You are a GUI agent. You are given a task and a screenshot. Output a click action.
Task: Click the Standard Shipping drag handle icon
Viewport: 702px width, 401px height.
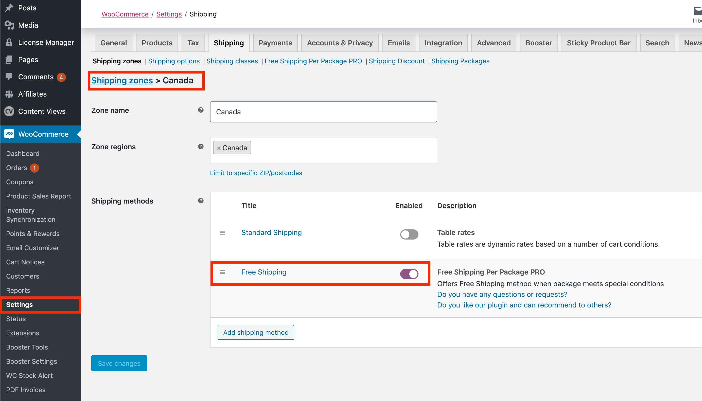point(222,233)
